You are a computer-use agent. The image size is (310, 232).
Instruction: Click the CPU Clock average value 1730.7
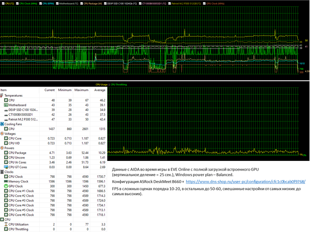point(101,177)
